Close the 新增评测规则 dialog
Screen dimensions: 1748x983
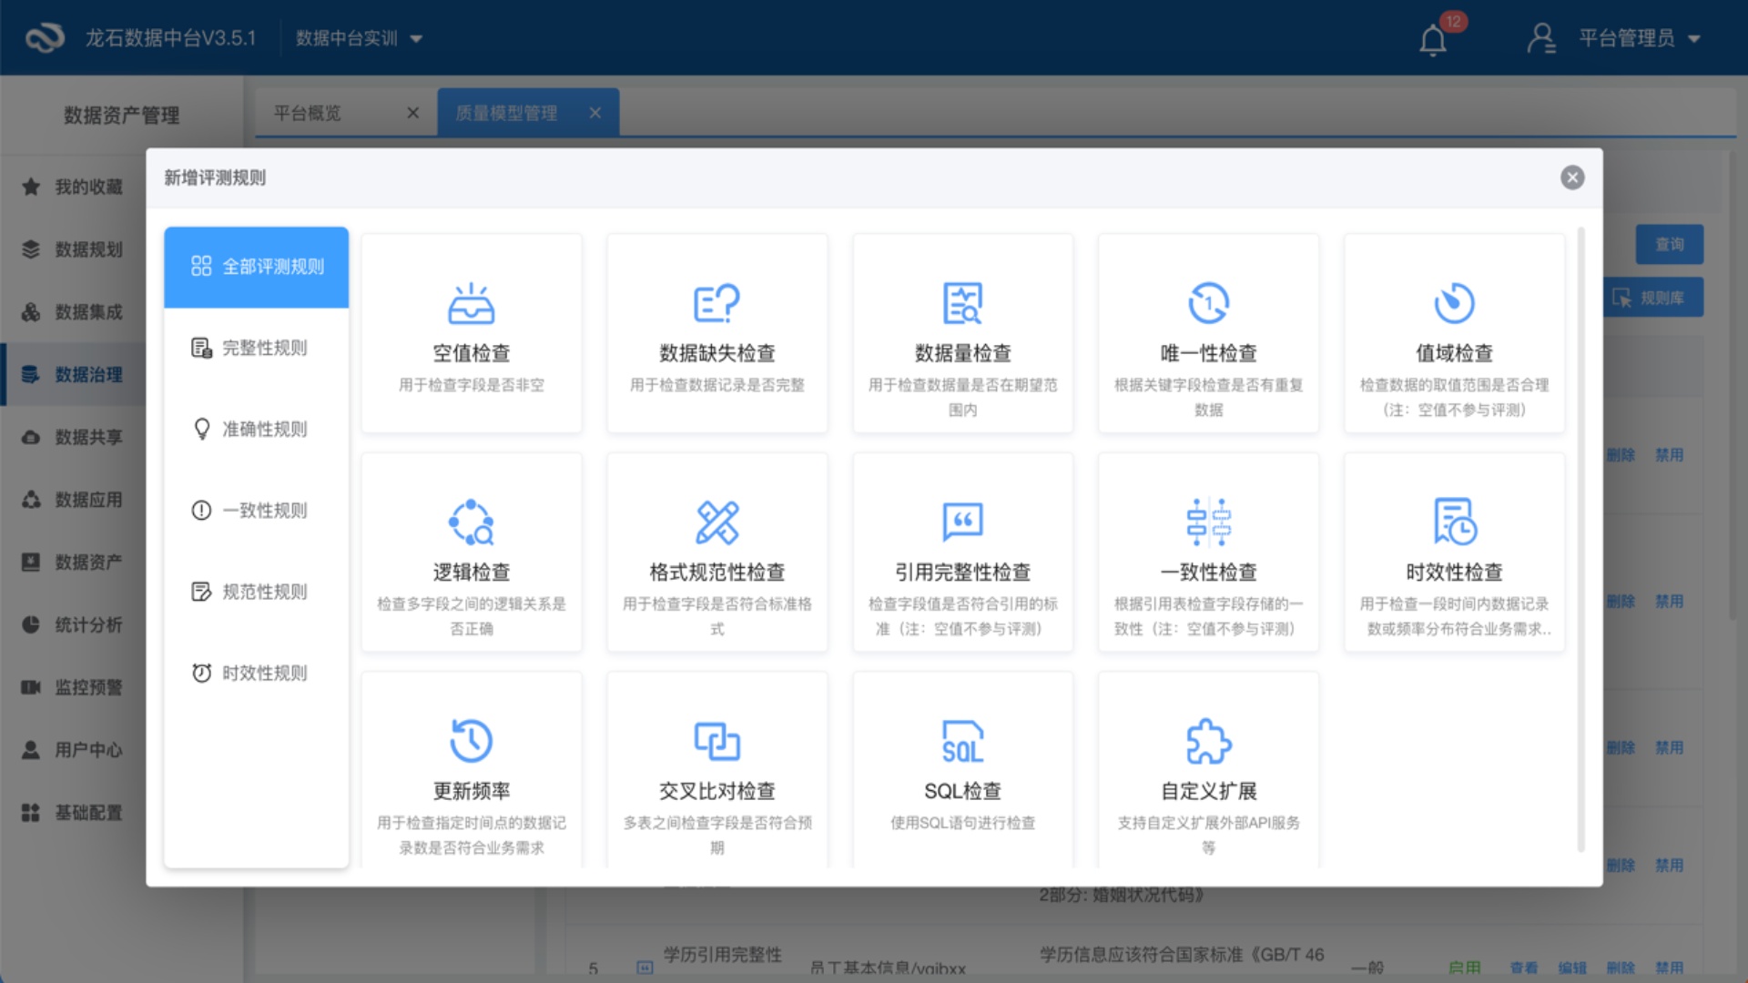[x=1571, y=177]
